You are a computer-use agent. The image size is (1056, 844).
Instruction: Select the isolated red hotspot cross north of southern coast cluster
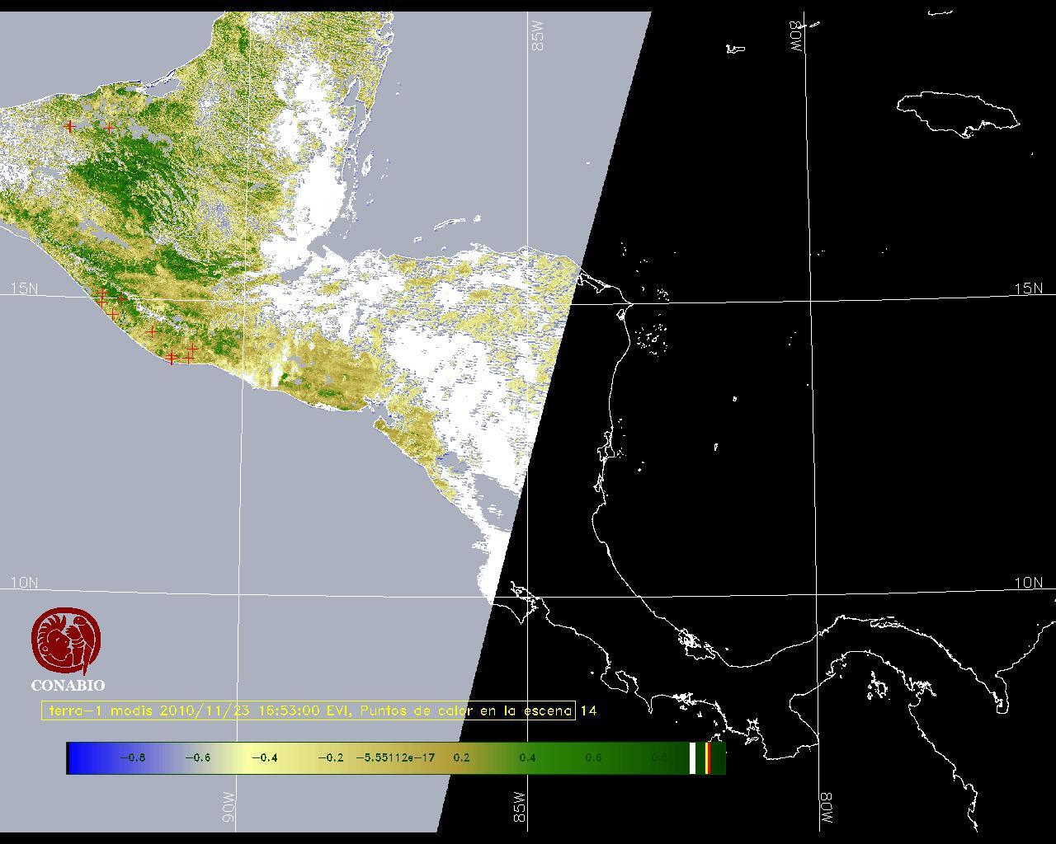[x=152, y=331]
